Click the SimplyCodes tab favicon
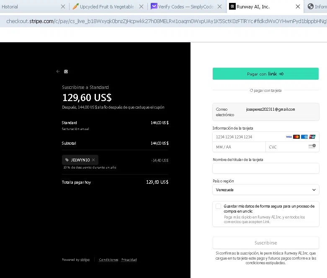 154,6
